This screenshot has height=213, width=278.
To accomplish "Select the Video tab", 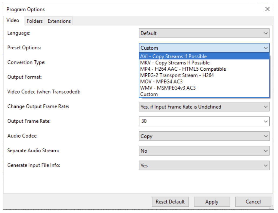I will pos(13,20).
